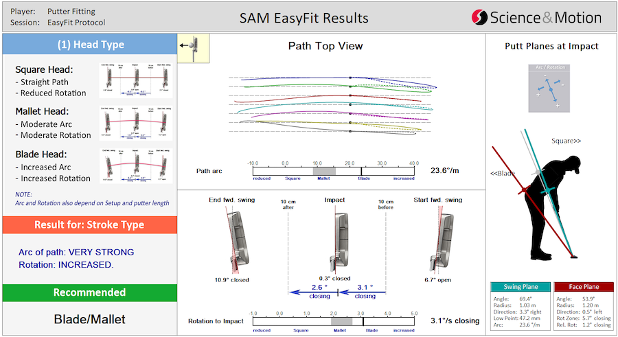618x337 pixels.
Task: Click the 10.9° closed label
Action: pyautogui.click(x=232, y=280)
